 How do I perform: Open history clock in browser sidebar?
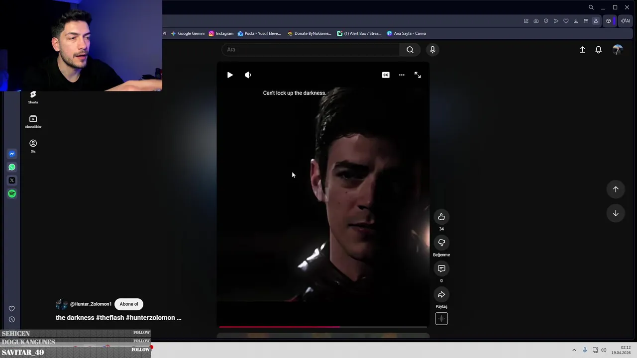(x=12, y=320)
